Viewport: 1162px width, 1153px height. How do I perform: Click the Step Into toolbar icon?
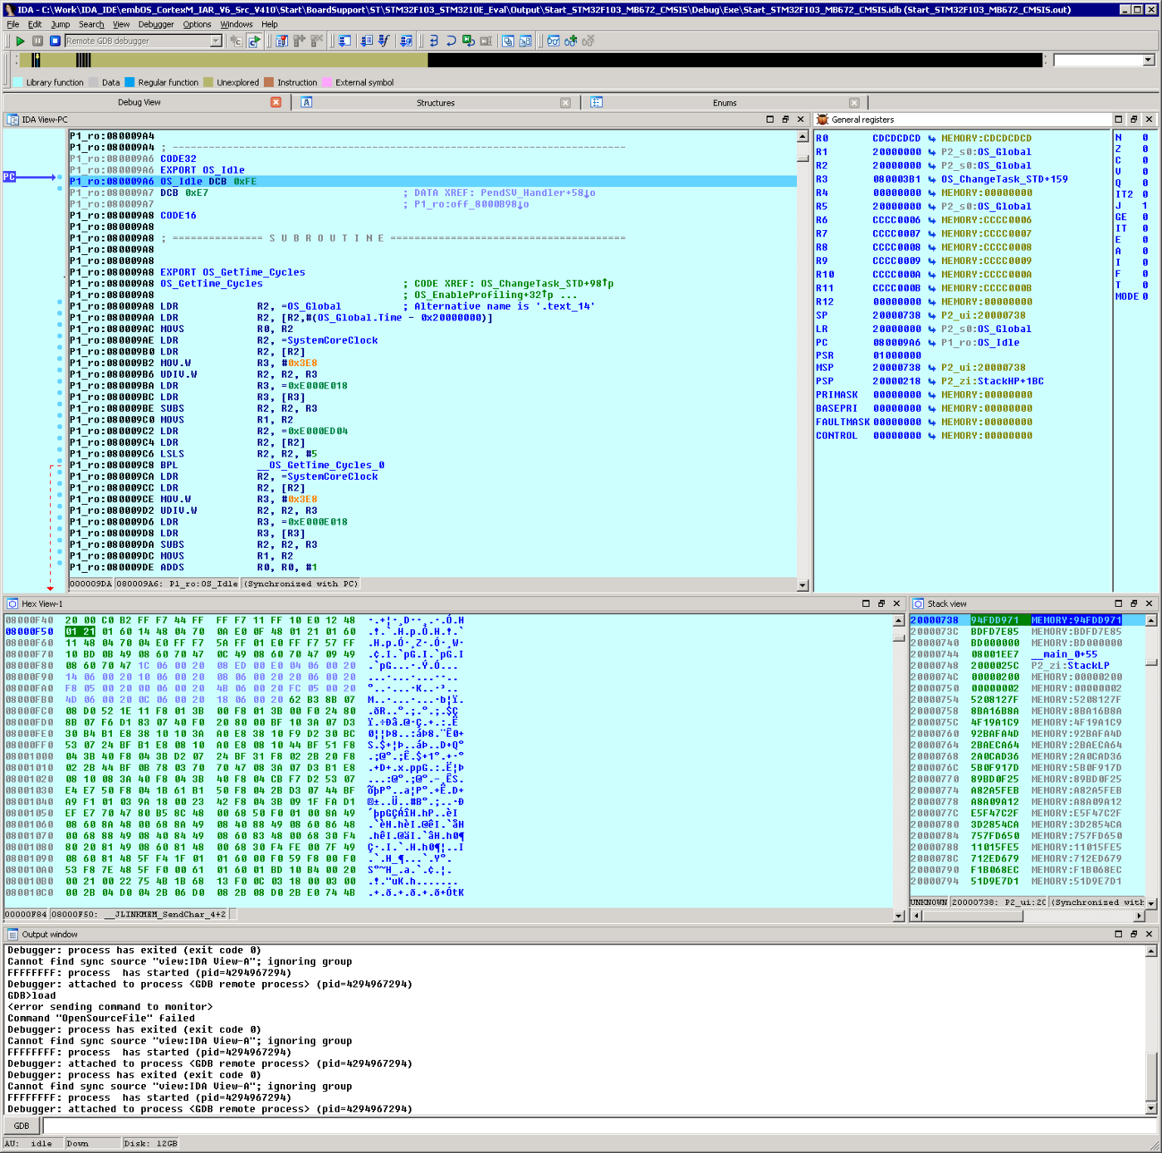tap(433, 41)
